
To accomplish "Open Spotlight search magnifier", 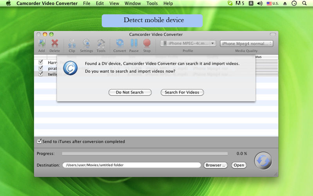I will tap(304, 4).
